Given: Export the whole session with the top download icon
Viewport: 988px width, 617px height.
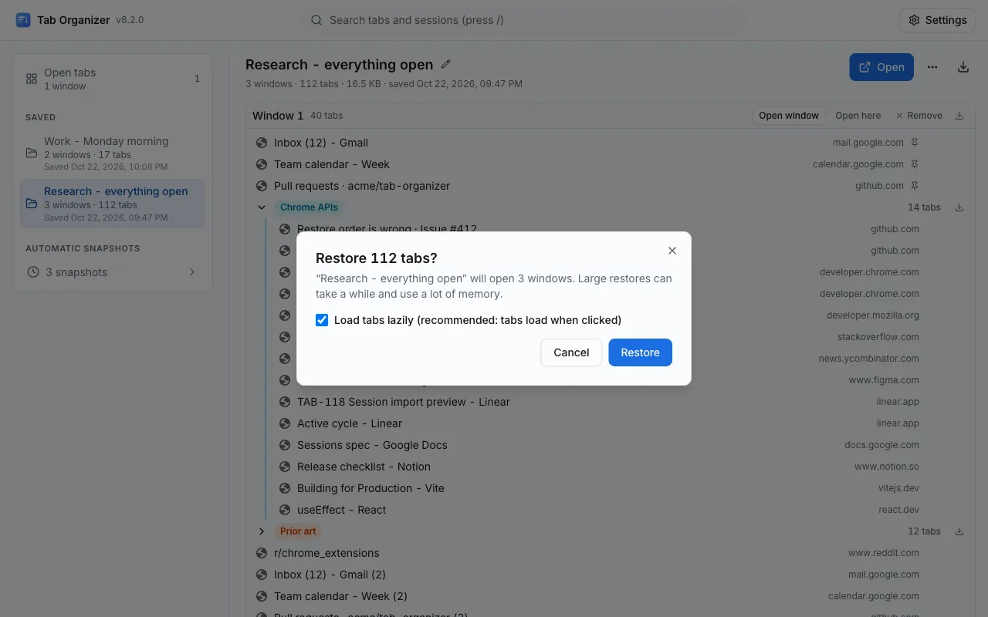Looking at the screenshot, I should click(x=963, y=67).
